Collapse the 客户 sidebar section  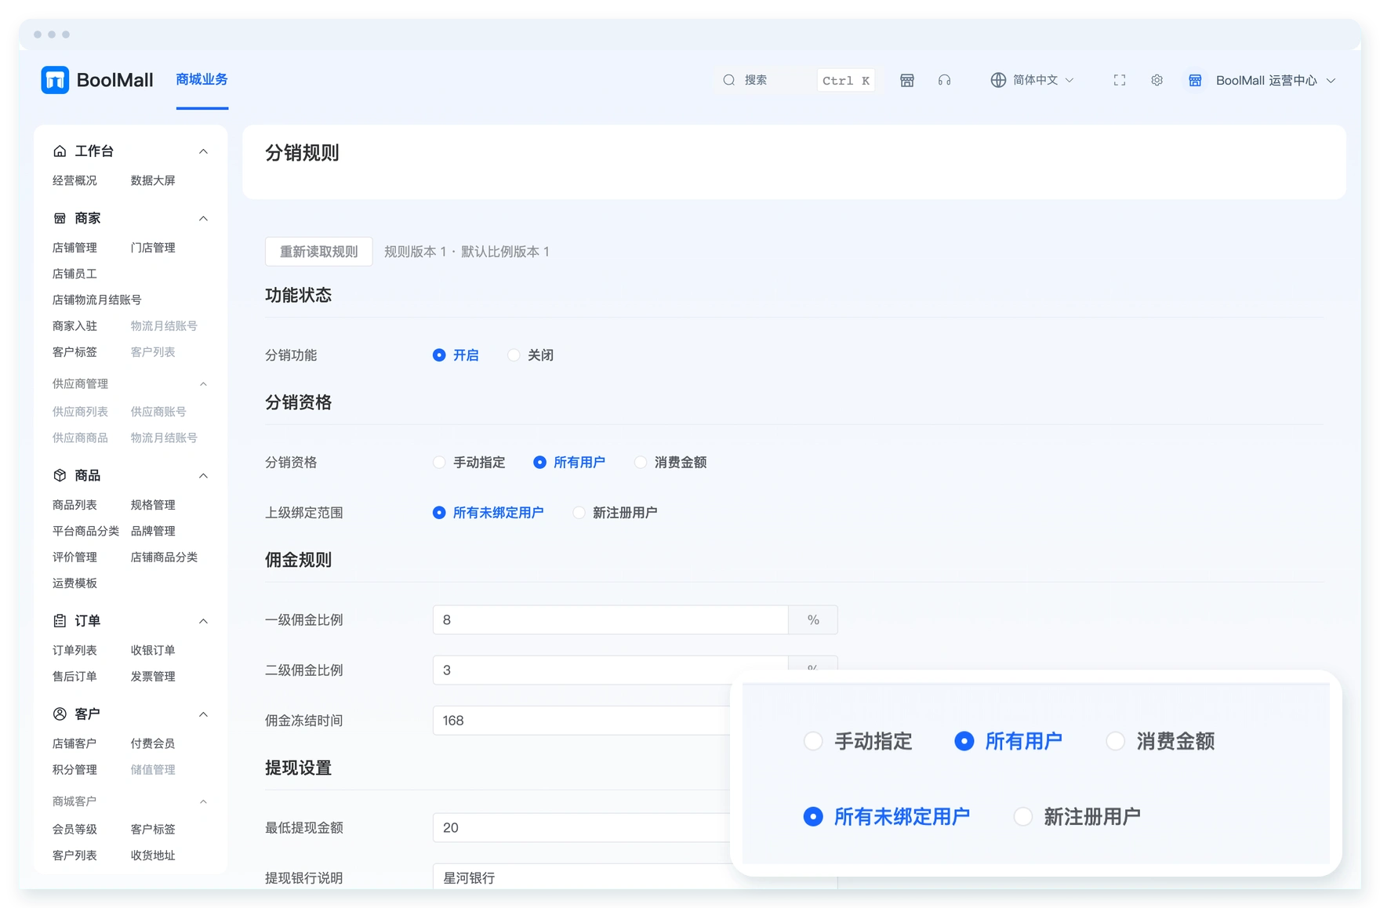203,714
